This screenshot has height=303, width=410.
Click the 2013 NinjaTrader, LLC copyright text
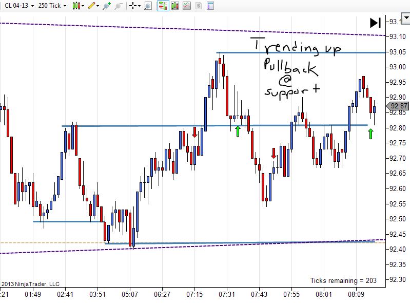point(30,284)
